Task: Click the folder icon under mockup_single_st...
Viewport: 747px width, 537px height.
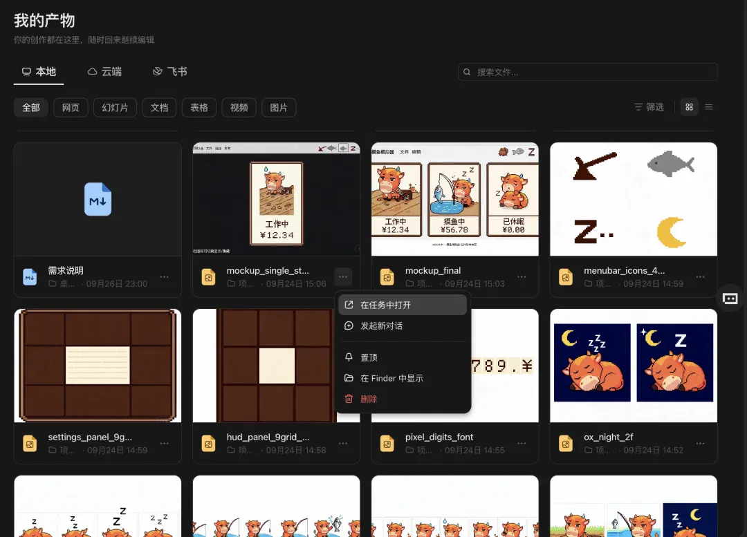Action: click(231, 284)
